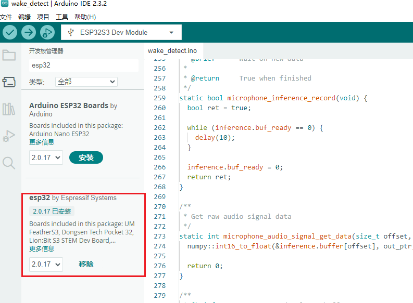Viewport: 413px width, 303px height.
Task: Open the Search sidebar icon
Action: (x=9, y=163)
